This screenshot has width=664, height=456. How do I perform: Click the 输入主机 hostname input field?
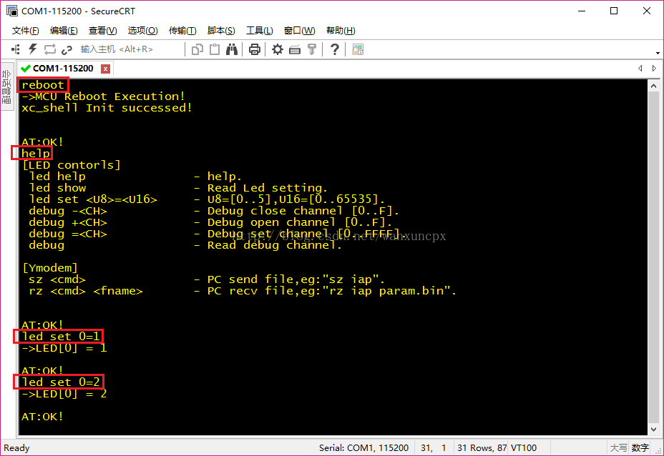114,49
